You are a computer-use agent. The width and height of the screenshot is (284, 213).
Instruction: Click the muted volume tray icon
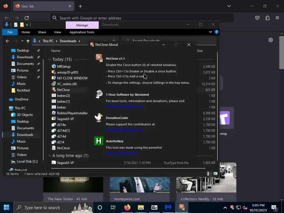pyautogui.click(x=245, y=207)
